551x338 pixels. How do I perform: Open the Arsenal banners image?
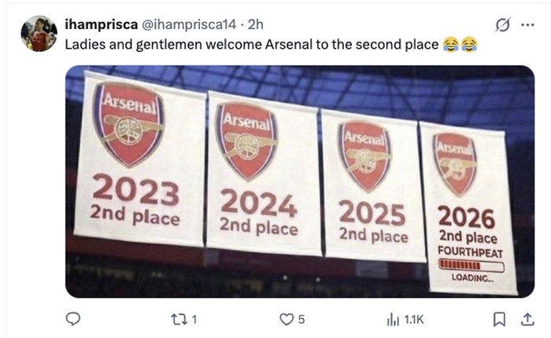[299, 181]
